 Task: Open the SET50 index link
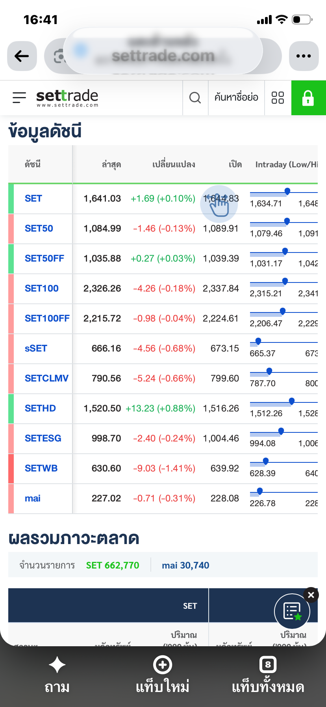[x=39, y=228]
